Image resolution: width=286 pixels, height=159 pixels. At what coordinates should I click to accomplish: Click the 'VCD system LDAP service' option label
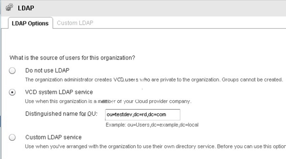pyautogui.click(x=59, y=92)
